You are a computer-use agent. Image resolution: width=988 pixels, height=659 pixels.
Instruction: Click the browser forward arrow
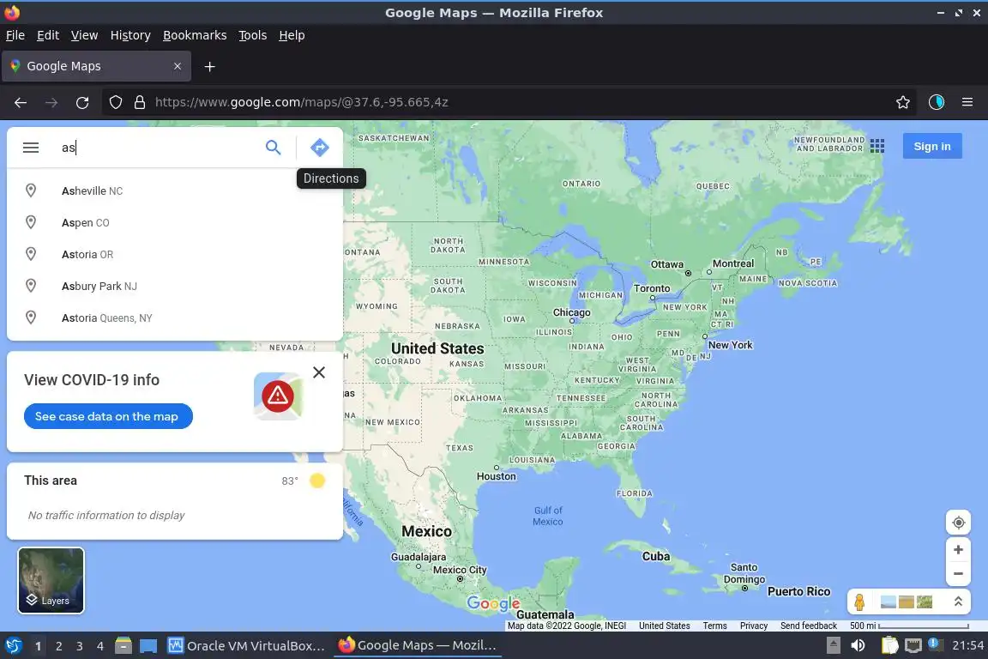(51, 102)
